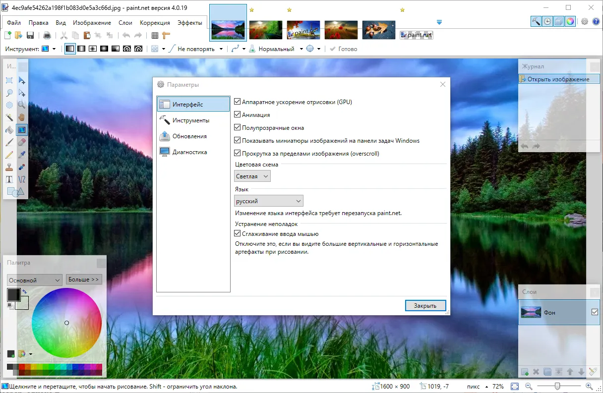Click the Print icon in toolbar

pos(47,35)
